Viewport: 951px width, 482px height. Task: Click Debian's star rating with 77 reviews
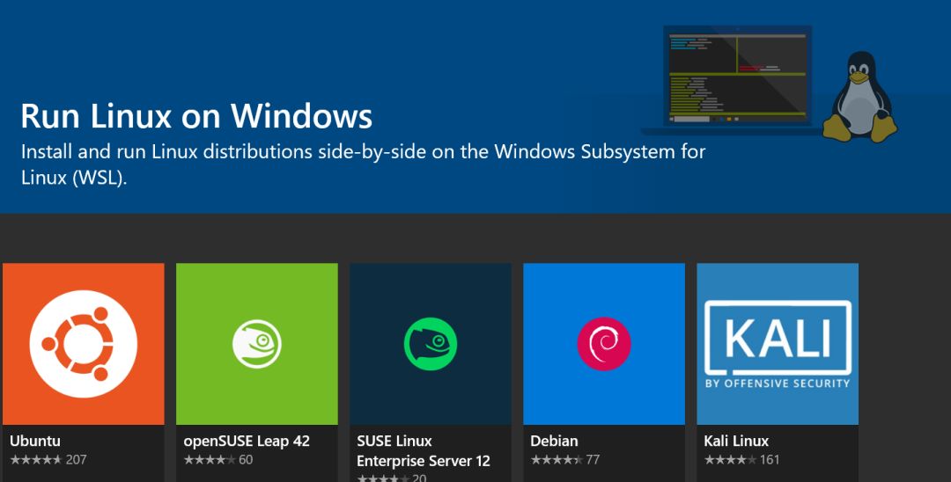point(564,460)
